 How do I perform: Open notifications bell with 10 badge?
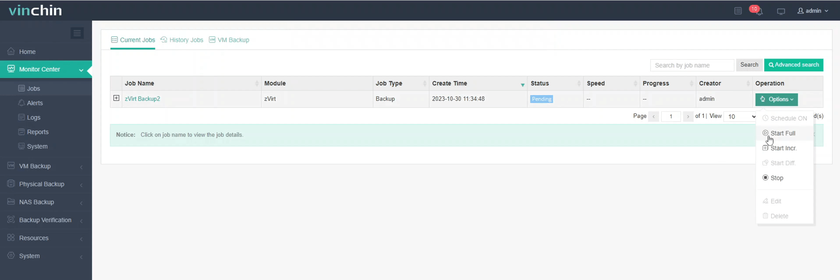coord(757,10)
